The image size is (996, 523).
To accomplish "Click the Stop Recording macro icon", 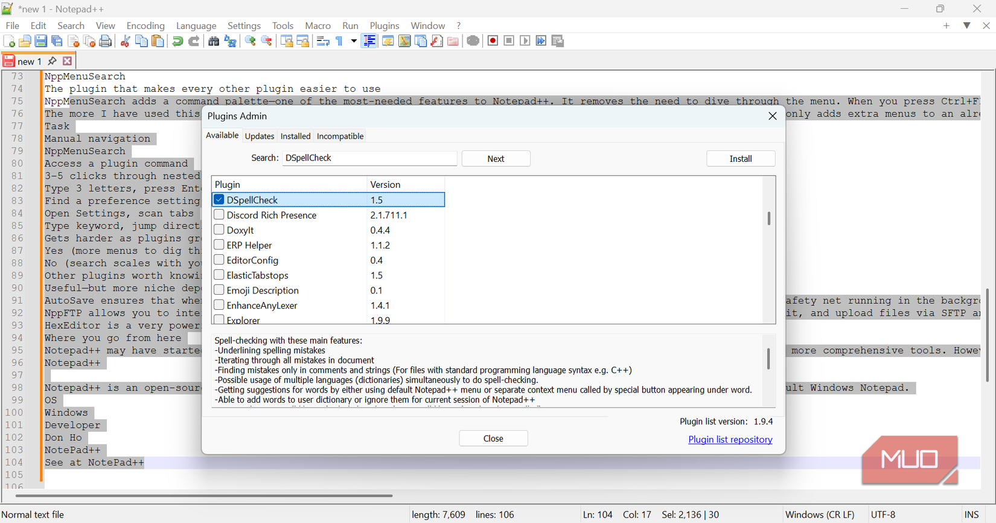I will pyautogui.click(x=509, y=41).
